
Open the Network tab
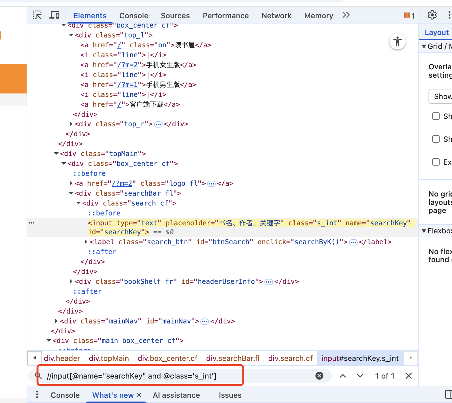click(276, 16)
